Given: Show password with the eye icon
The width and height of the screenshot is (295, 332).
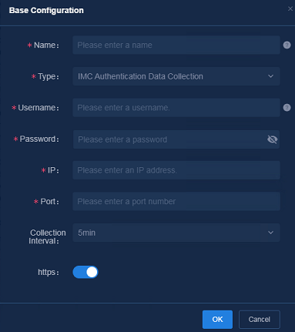Looking at the screenshot, I should coord(272,139).
